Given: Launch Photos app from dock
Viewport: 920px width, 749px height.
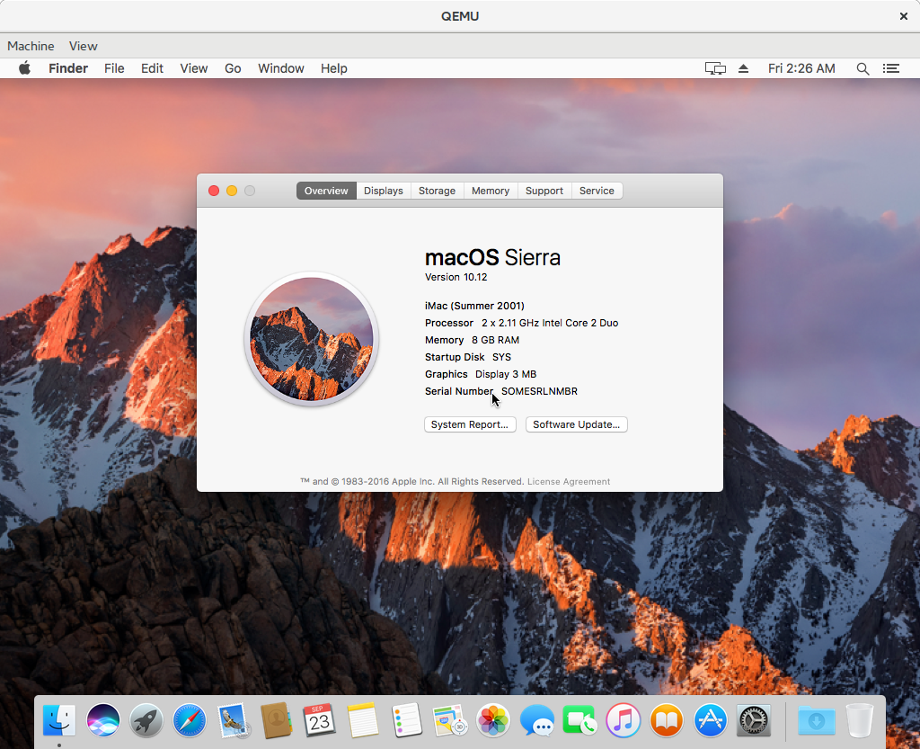Looking at the screenshot, I should point(493,720).
